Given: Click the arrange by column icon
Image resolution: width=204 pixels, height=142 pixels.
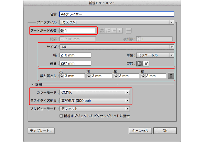Looking at the screenshot, I should point(120,30).
